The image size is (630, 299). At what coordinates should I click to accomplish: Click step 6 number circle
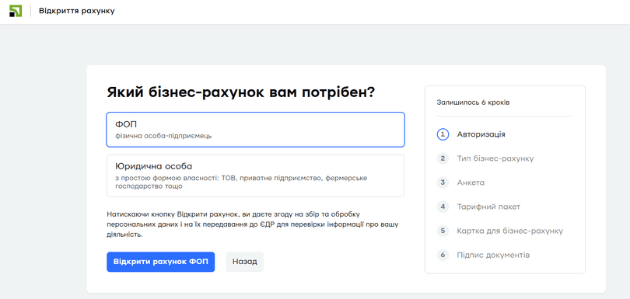point(443,255)
